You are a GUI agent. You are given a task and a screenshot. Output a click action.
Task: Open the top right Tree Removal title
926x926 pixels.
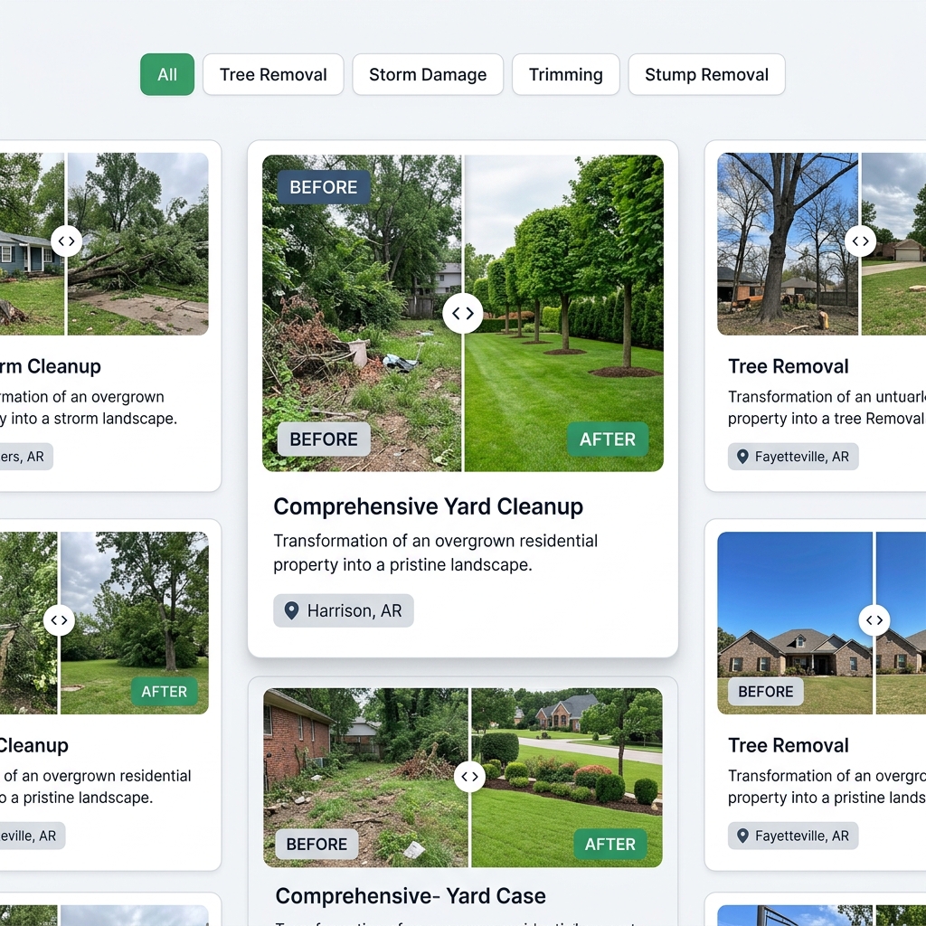click(788, 366)
